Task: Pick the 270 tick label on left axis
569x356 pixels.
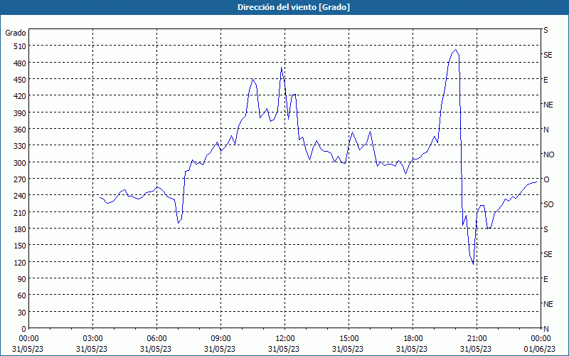Action: pyautogui.click(x=20, y=179)
